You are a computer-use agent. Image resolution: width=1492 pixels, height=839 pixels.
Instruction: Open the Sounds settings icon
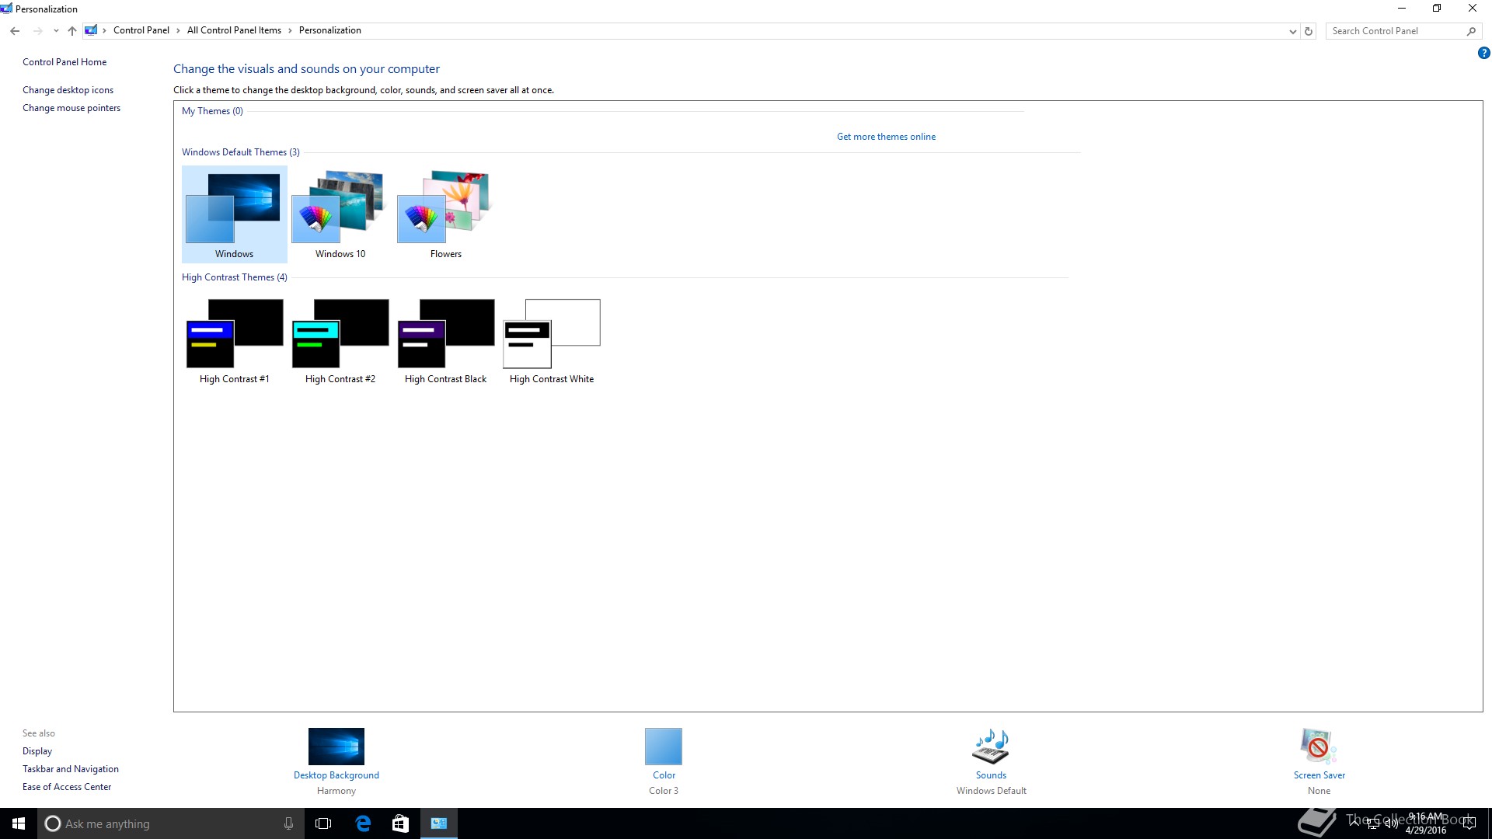point(991,747)
